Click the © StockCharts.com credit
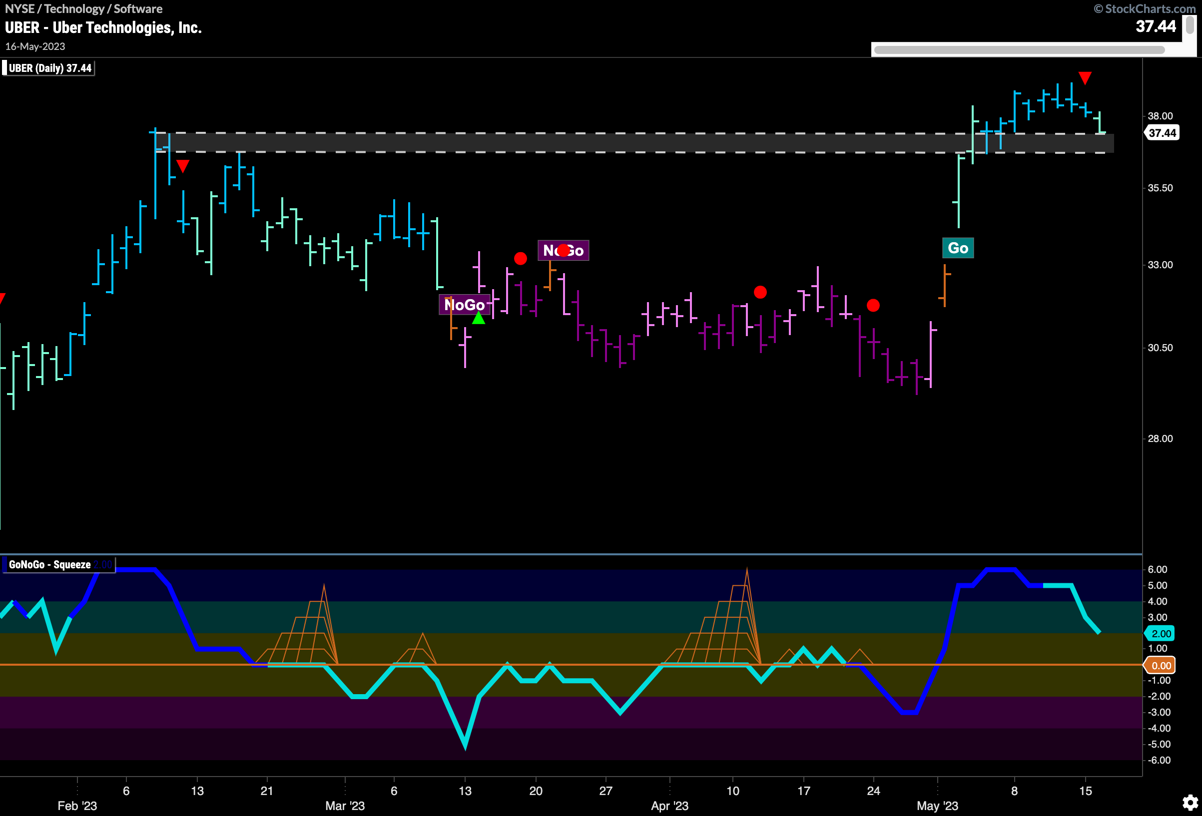Screen dimensions: 1202x816 click(1144, 8)
